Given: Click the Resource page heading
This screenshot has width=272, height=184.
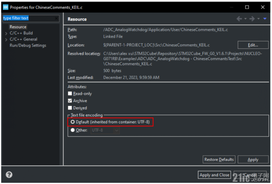Looking at the screenshot, I should [x=77, y=19].
